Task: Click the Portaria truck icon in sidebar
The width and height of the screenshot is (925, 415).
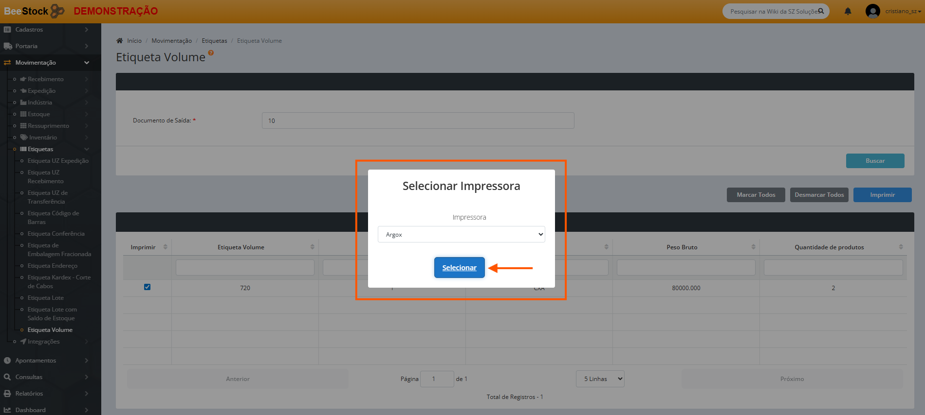Action: pos(8,46)
